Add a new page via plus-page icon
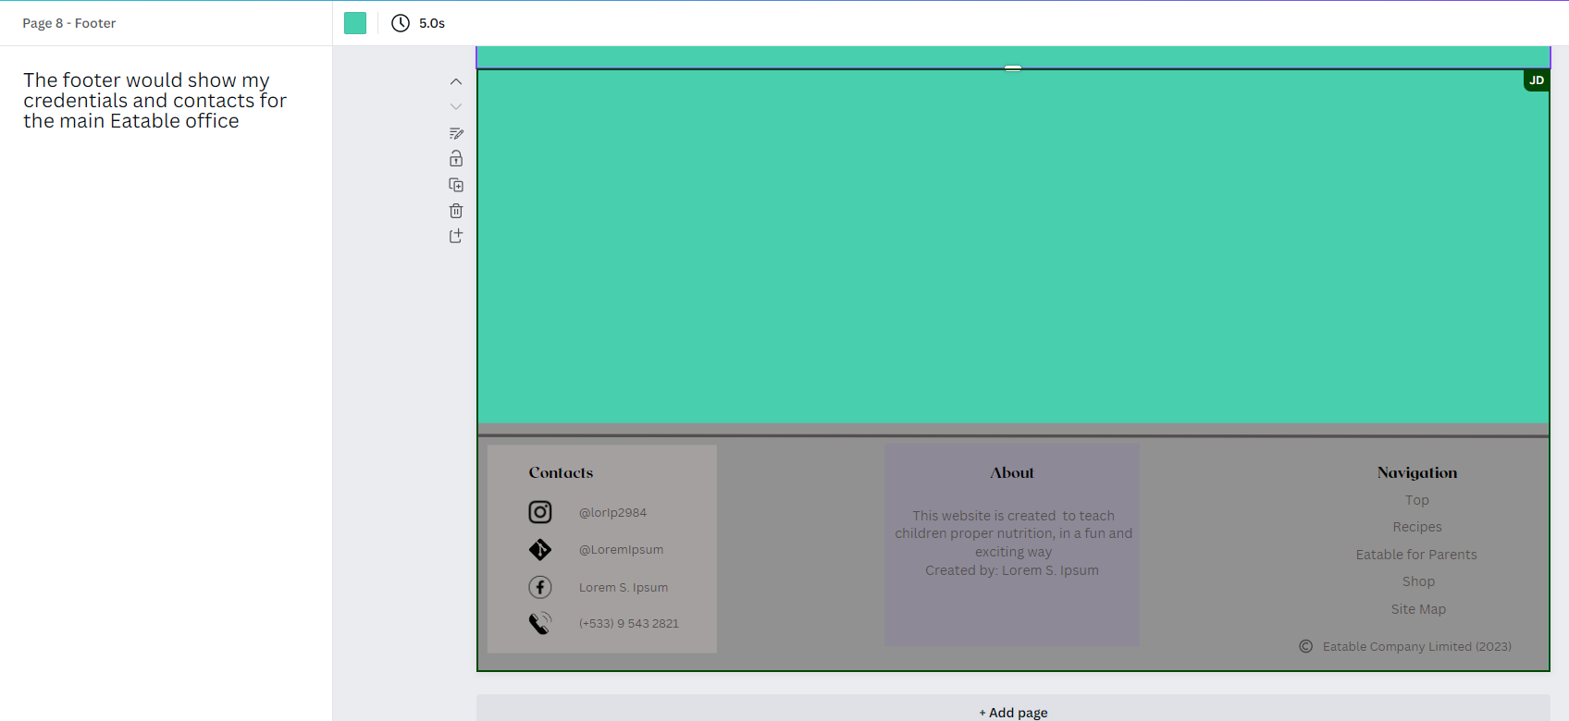Screen dimensions: 1569x721 (x=456, y=236)
